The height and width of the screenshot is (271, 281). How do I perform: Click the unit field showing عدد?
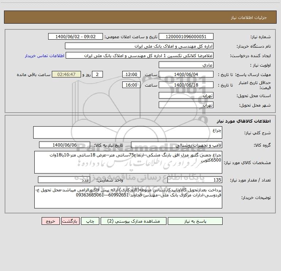point(64,180)
